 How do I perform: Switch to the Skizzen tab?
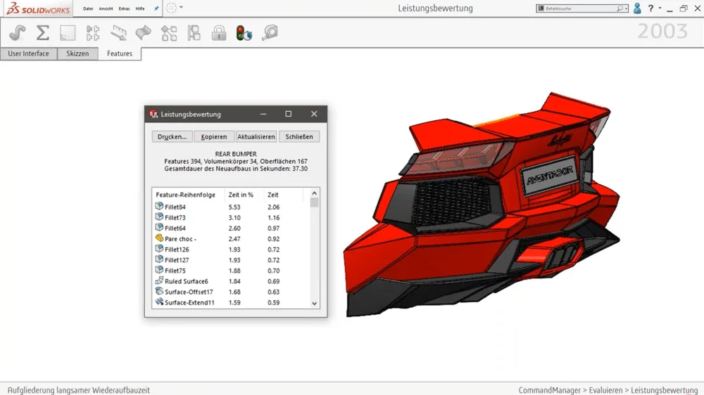77,53
